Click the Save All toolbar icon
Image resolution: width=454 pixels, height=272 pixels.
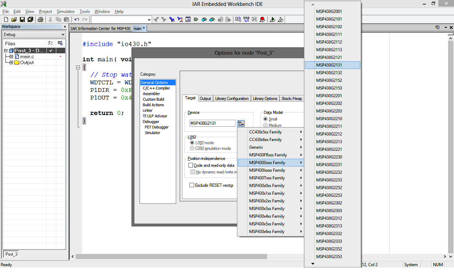pyautogui.click(x=30, y=20)
